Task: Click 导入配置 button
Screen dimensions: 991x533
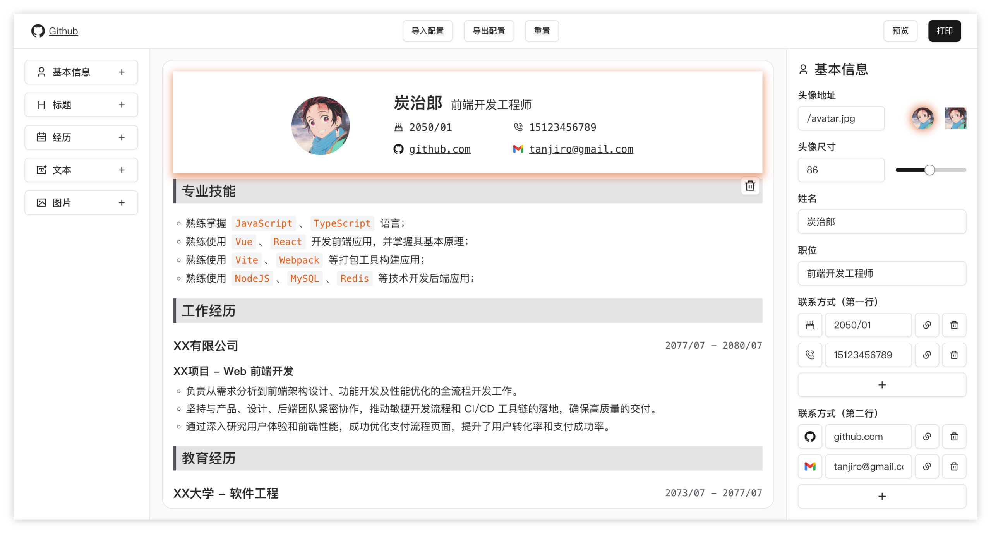Action: [x=427, y=31]
